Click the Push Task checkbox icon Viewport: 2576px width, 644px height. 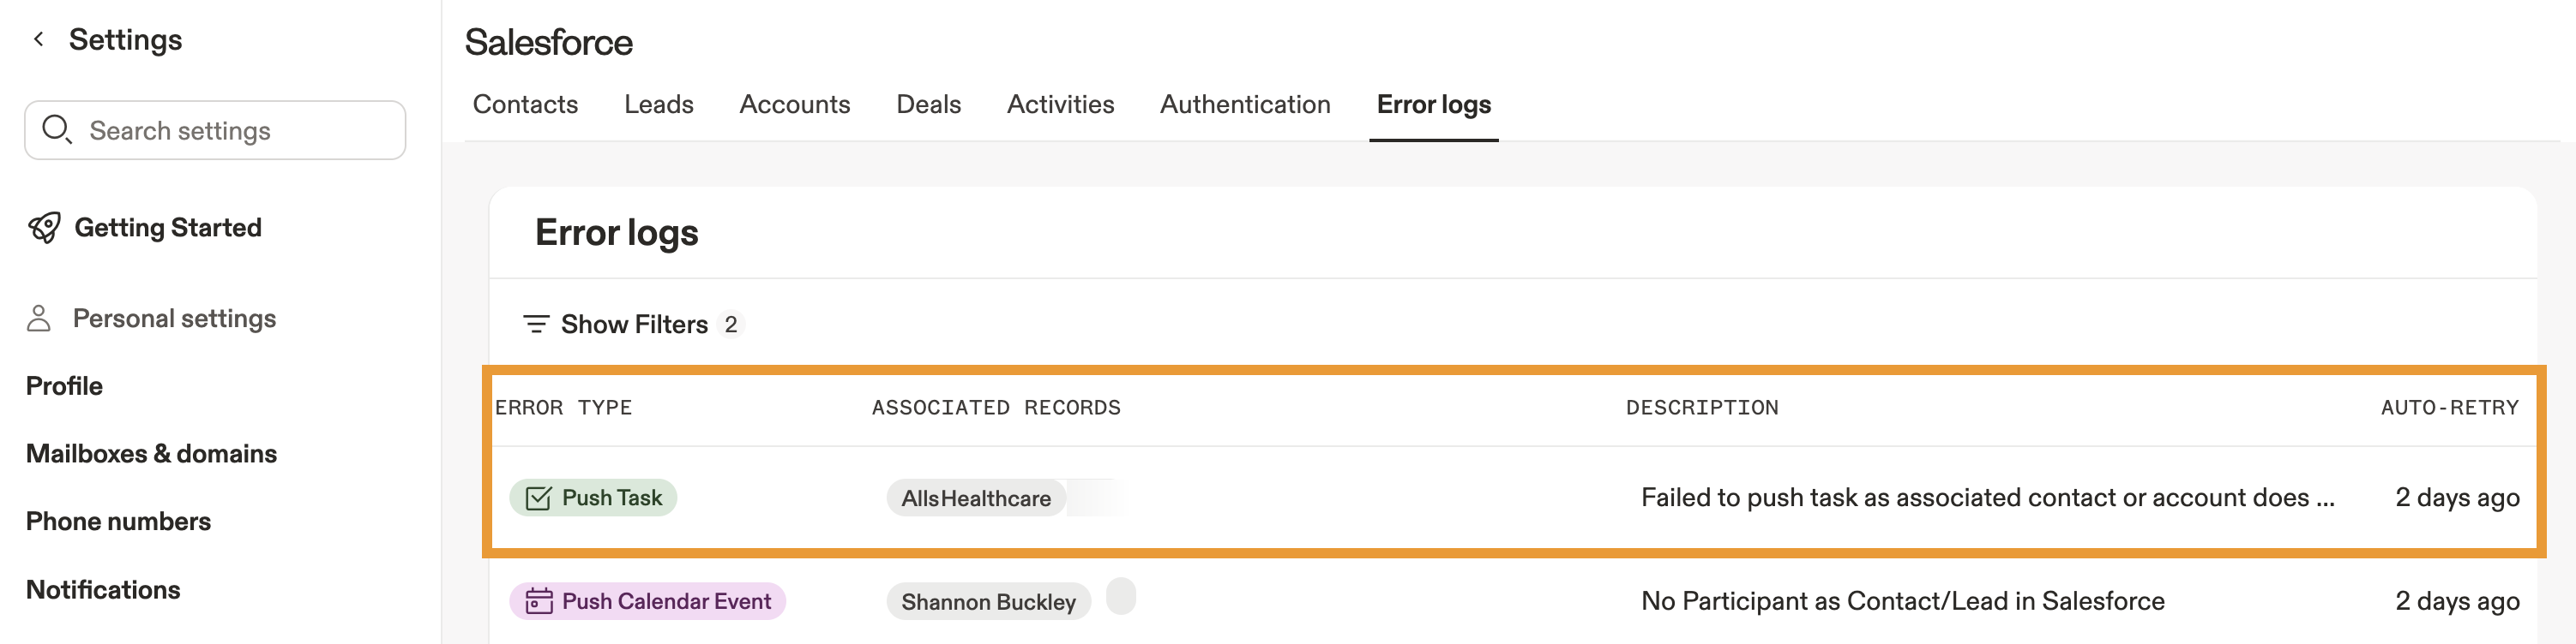538,498
